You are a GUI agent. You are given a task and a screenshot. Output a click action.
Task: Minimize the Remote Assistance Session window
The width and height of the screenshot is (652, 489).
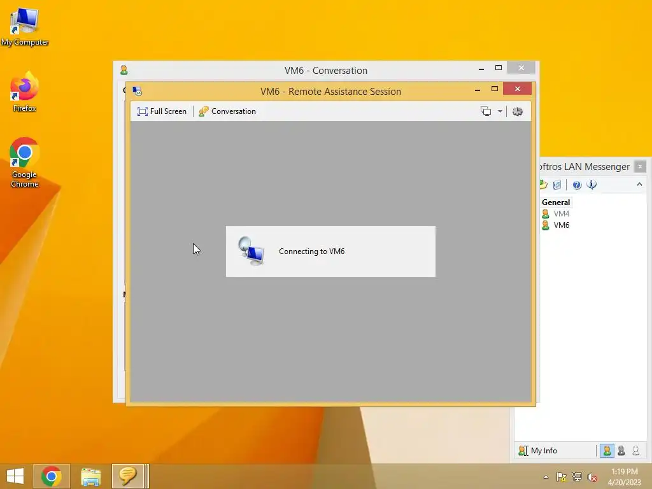[x=478, y=89]
